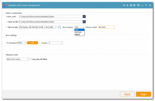Refresh the disc drive list
This screenshot has height=101, width=155.
coord(59,27)
